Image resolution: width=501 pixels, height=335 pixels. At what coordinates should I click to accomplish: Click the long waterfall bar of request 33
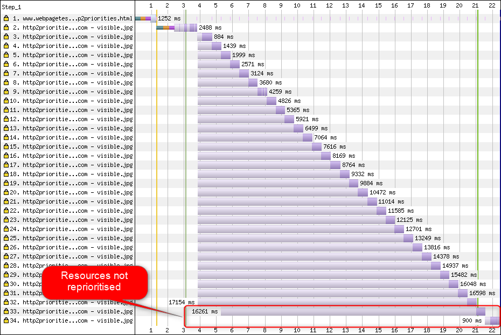pos(353,311)
